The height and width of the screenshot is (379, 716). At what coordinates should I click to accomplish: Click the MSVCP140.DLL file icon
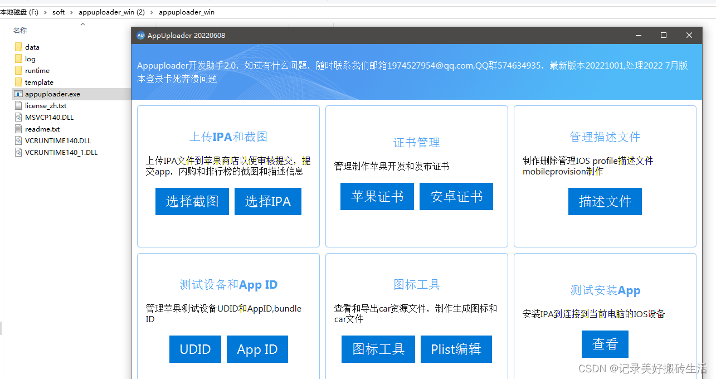[x=18, y=118]
